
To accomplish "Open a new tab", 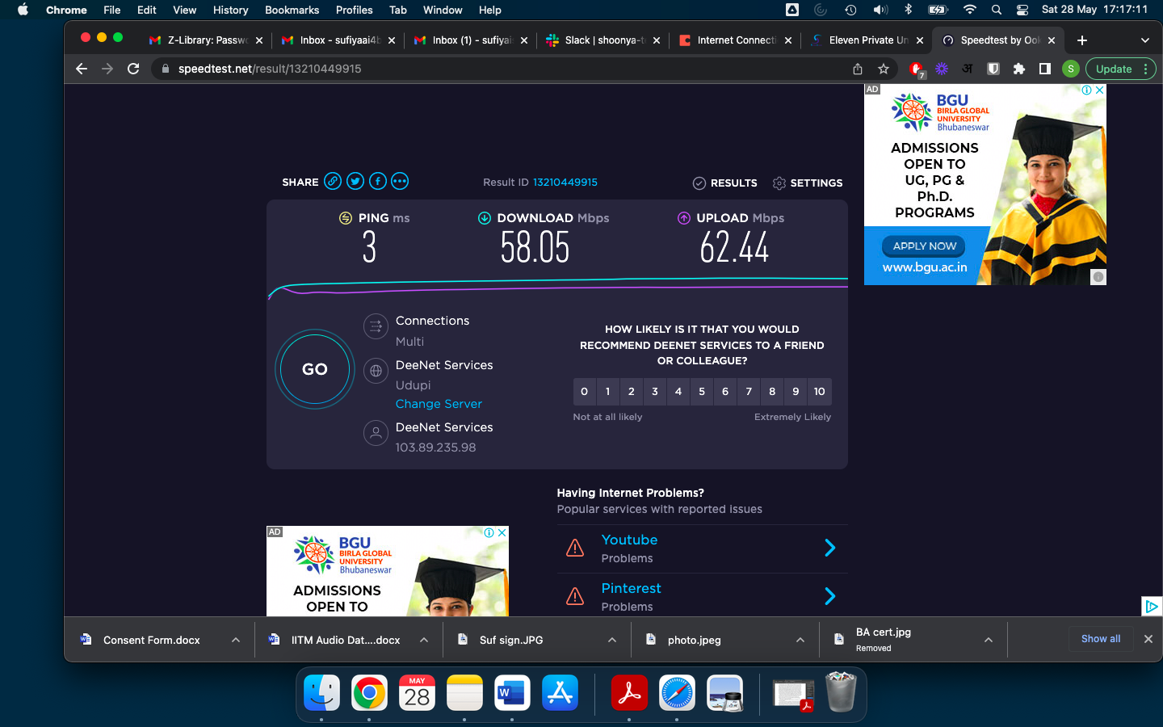I will point(1082,40).
